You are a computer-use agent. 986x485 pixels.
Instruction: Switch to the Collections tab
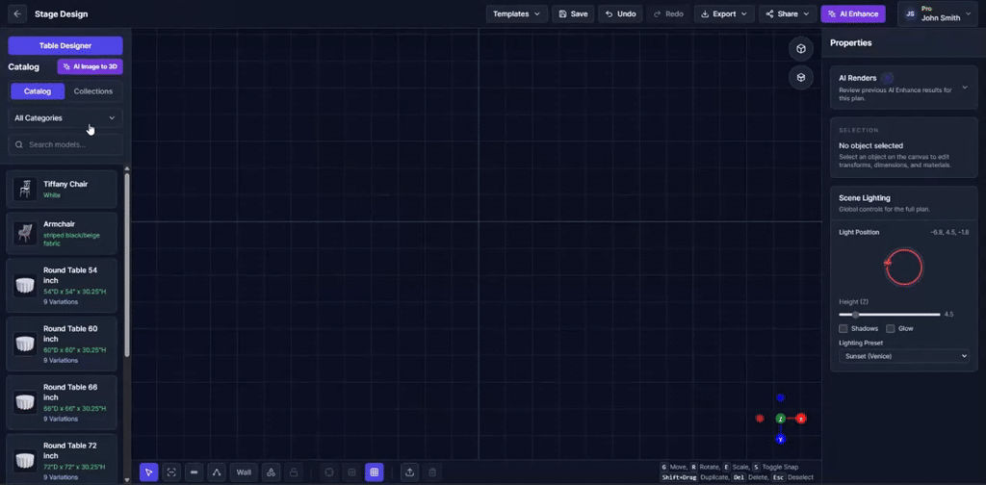coord(93,91)
